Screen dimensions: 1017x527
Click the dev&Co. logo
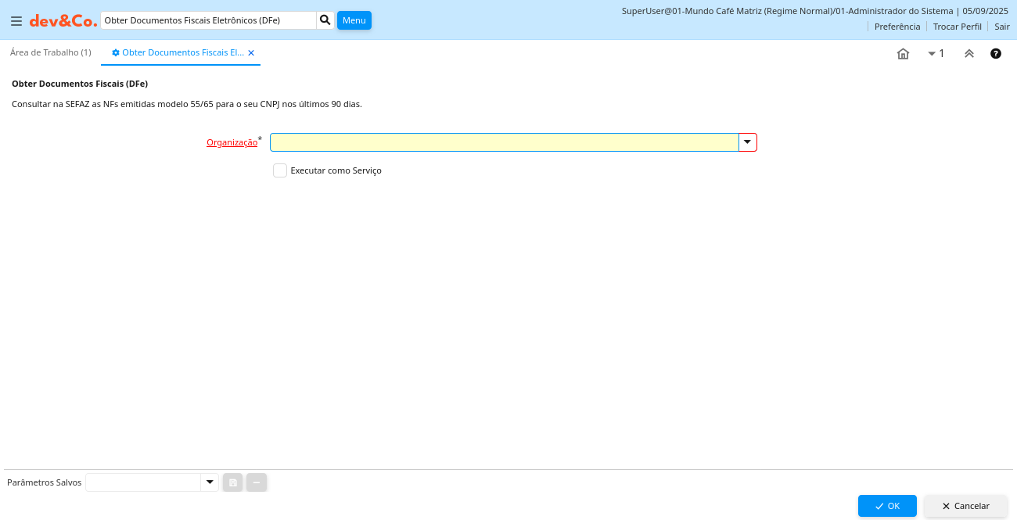pyautogui.click(x=63, y=21)
